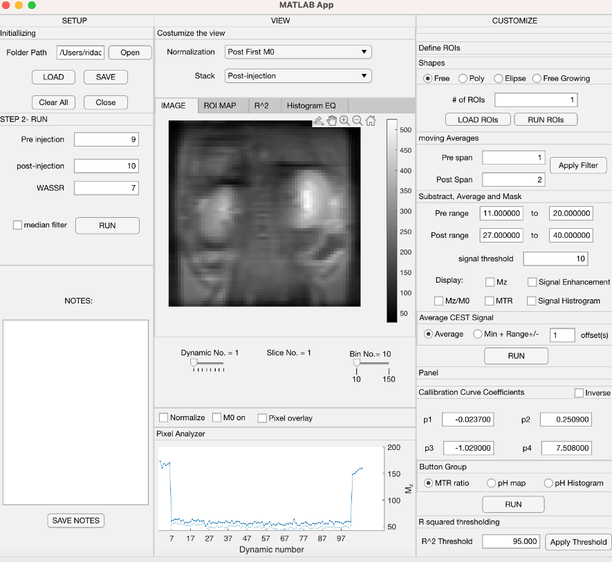Click the Pre injection field
The height and width of the screenshot is (562, 612).
coord(106,140)
